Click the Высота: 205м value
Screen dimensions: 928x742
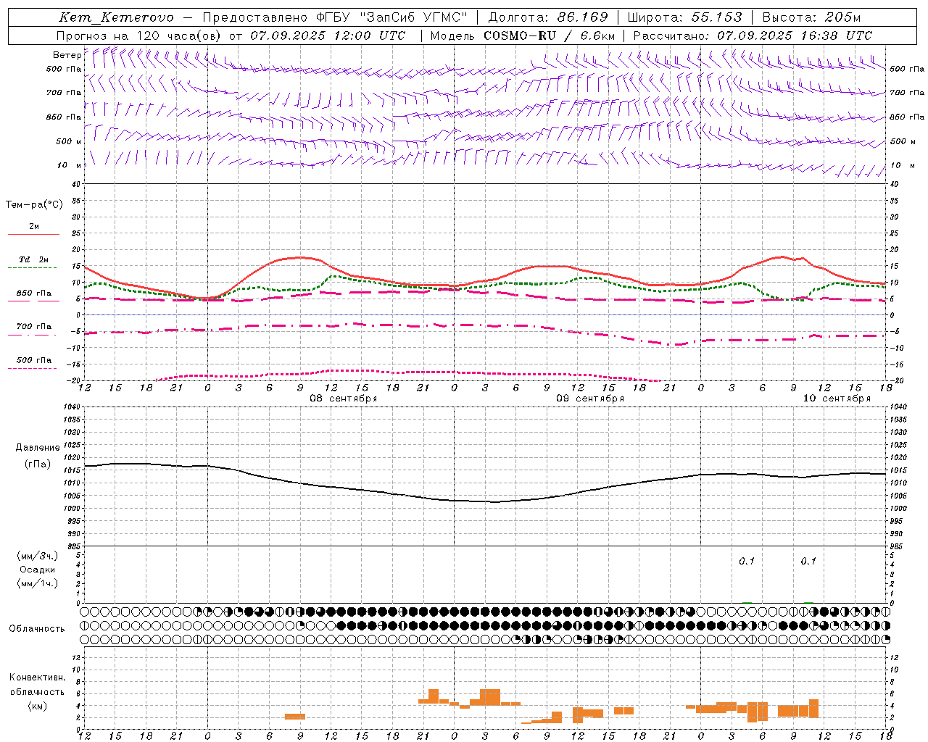click(x=811, y=17)
